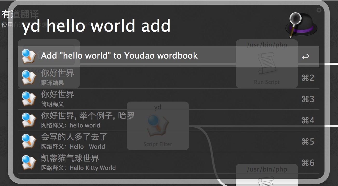
Task: Select the 会写的人多了去了 result
Action: 169,141
